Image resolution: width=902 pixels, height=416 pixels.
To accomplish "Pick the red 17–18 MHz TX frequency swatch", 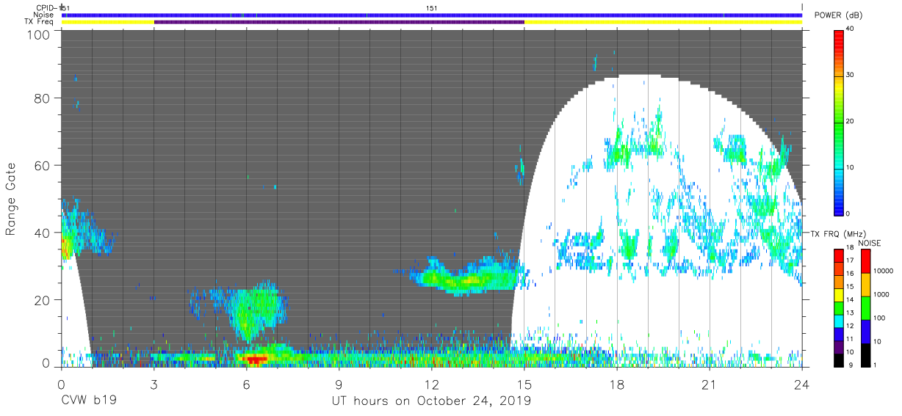I will pos(839,255).
